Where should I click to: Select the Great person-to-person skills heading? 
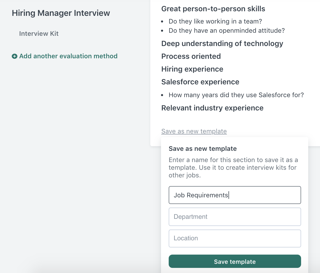[x=213, y=9]
